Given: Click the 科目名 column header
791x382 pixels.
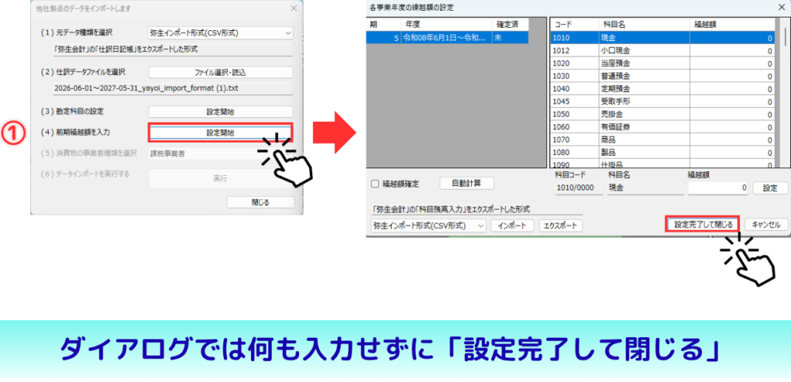Looking at the screenshot, I should click(x=644, y=24).
